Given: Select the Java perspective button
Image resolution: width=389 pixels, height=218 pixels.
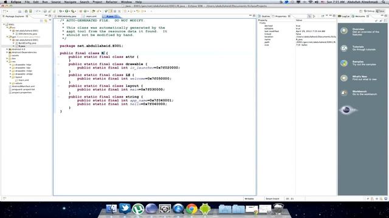Looking at the screenshot, I should click(x=380, y=11).
